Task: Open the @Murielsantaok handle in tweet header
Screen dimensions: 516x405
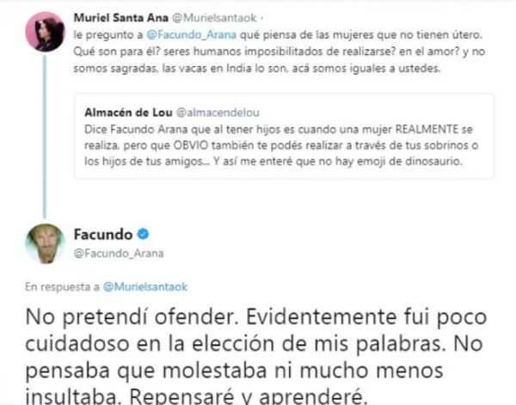Action: coord(214,18)
